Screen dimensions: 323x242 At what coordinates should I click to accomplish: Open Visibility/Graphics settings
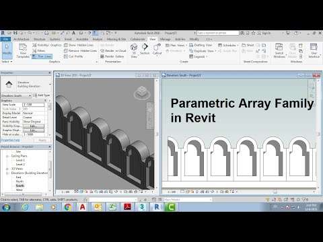[x=47, y=45]
